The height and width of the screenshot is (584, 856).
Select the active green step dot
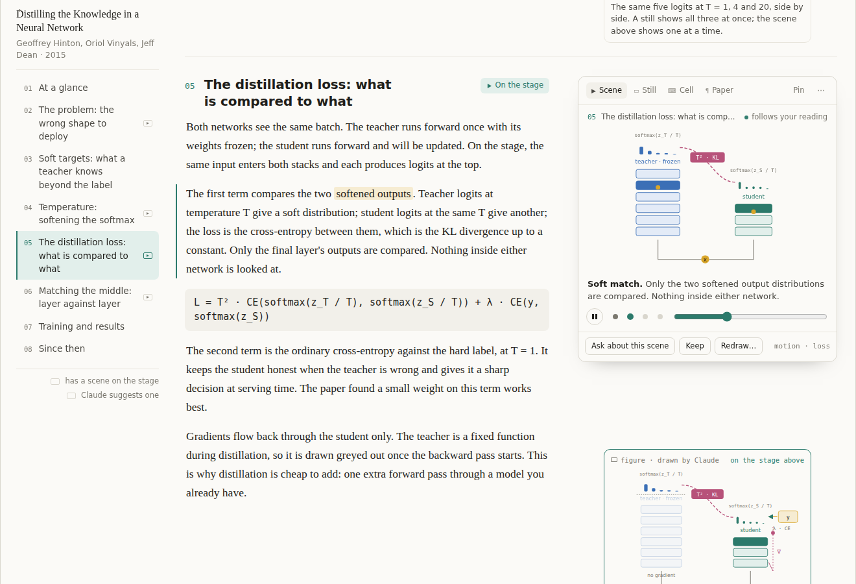point(630,317)
